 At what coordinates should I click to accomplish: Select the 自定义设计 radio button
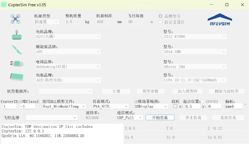pyautogui.click(x=161, y=22)
